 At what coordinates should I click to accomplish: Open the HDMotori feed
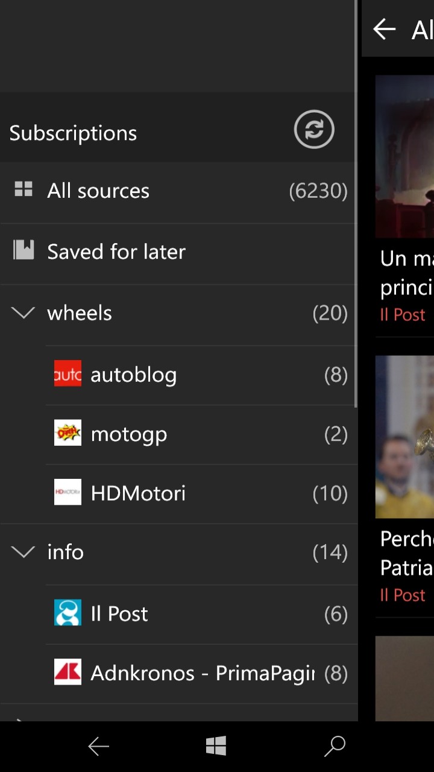coord(138,493)
